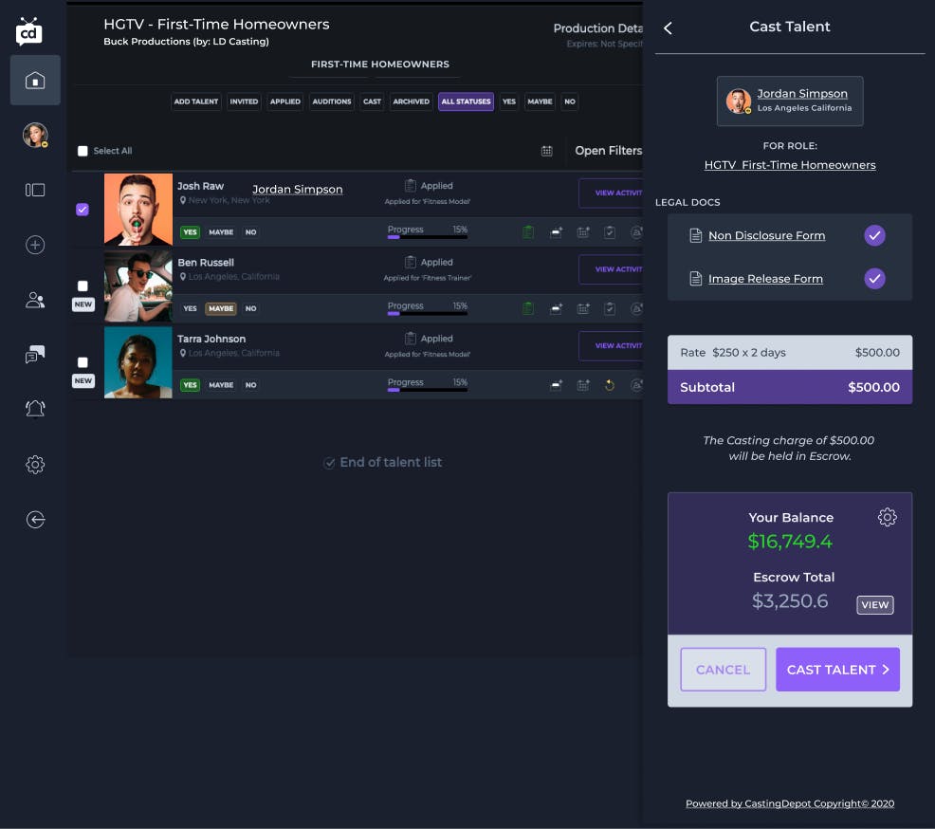Click the plus circle icon in sidebar
This screenshot has height=829, width=935.
35,246
